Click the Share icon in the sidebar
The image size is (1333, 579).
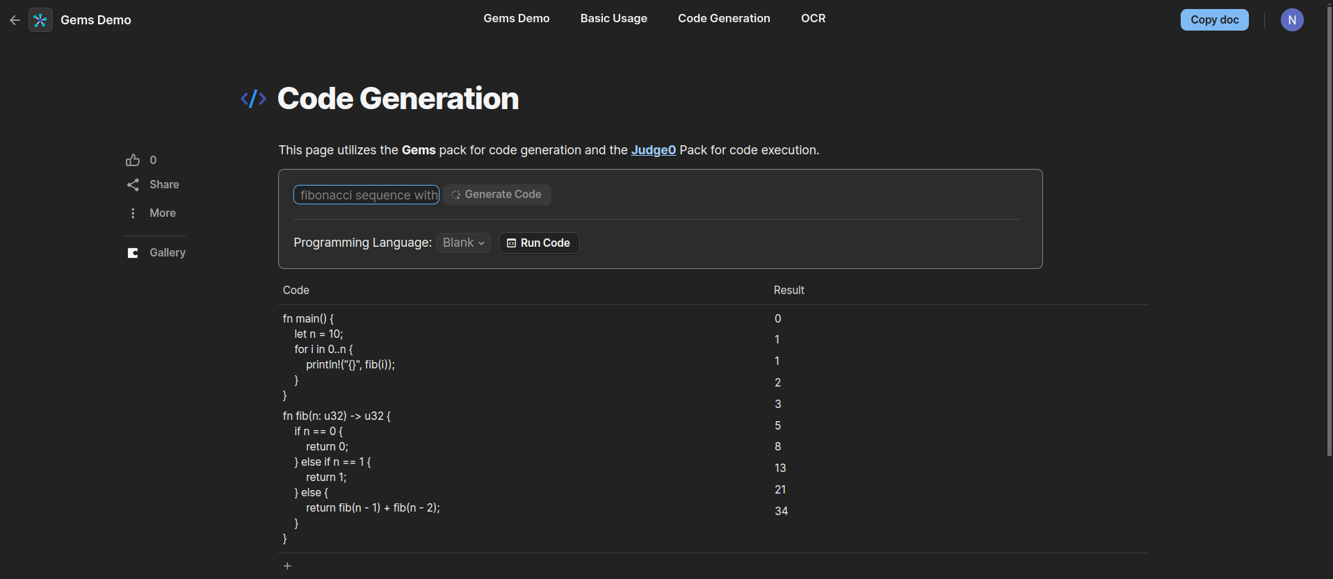[133, 185]
